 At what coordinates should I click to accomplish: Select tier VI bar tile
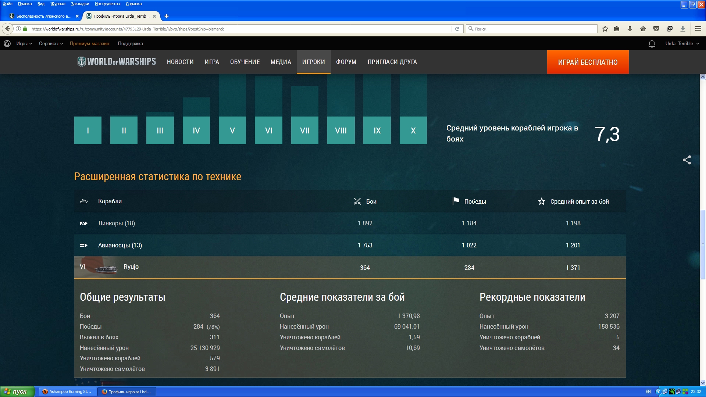(269, 130)
